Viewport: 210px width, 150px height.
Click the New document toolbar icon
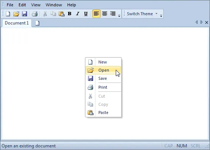tap(8, 14)
